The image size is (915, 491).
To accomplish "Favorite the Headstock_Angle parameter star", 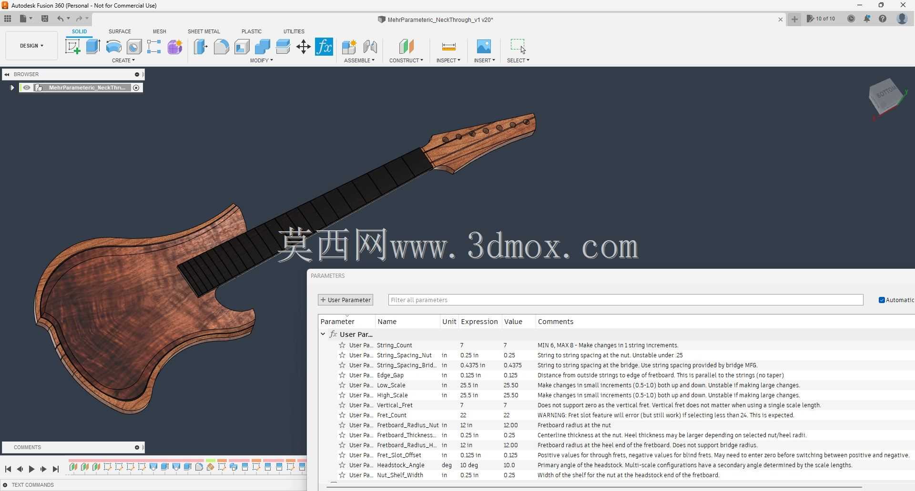I will coord(342,465).
